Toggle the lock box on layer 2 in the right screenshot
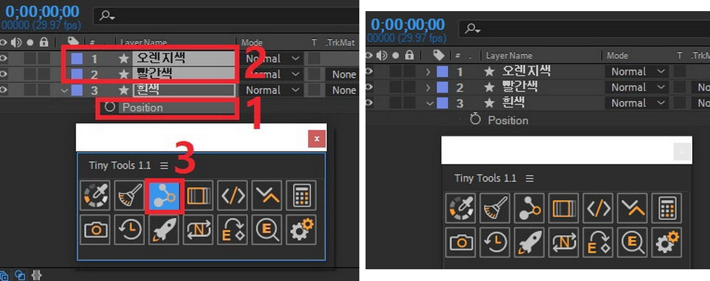 pos(409,87)
